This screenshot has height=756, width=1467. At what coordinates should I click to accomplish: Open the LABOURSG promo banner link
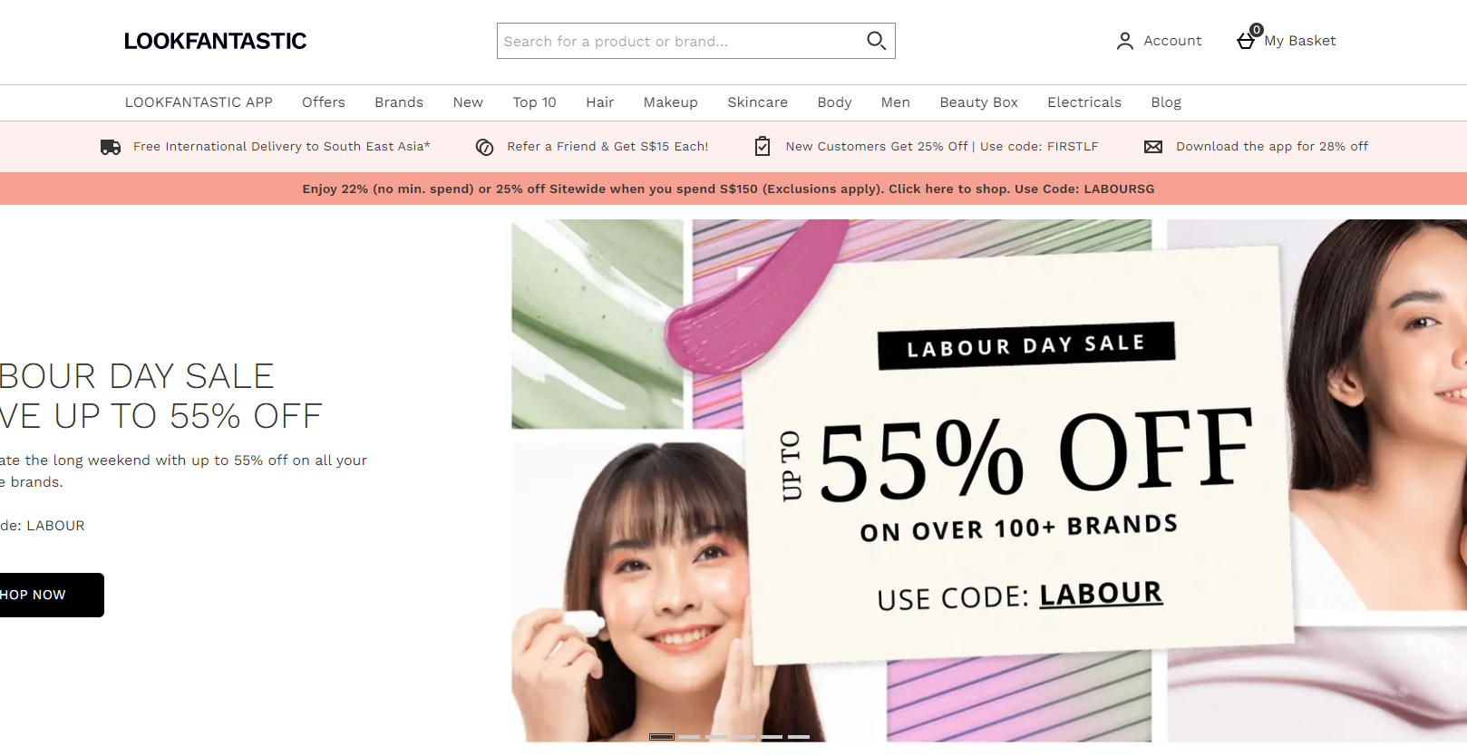728,189
